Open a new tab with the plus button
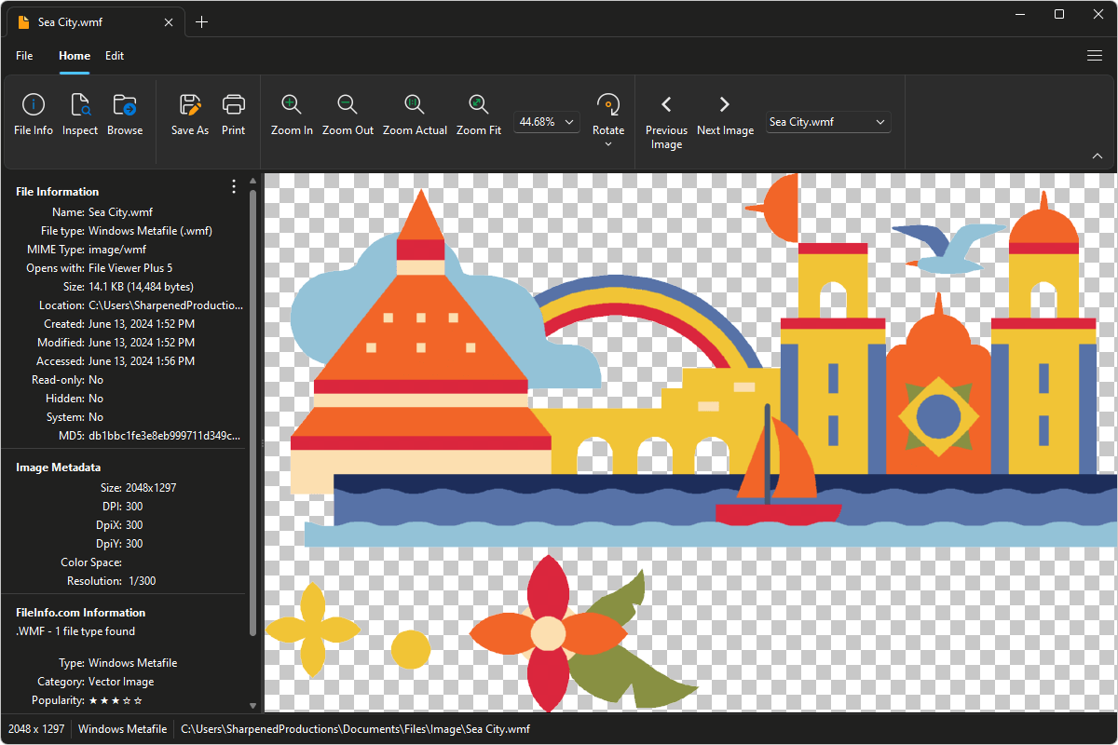Image resolution: width=1118 pixels, height=745 pixels. click(201, 20)
